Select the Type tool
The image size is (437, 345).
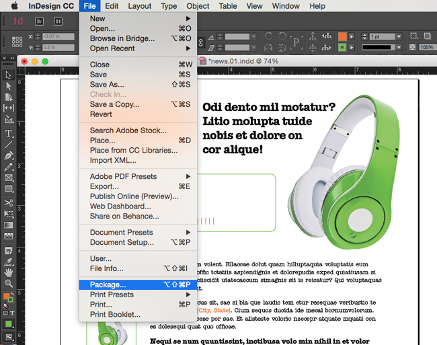8,133
